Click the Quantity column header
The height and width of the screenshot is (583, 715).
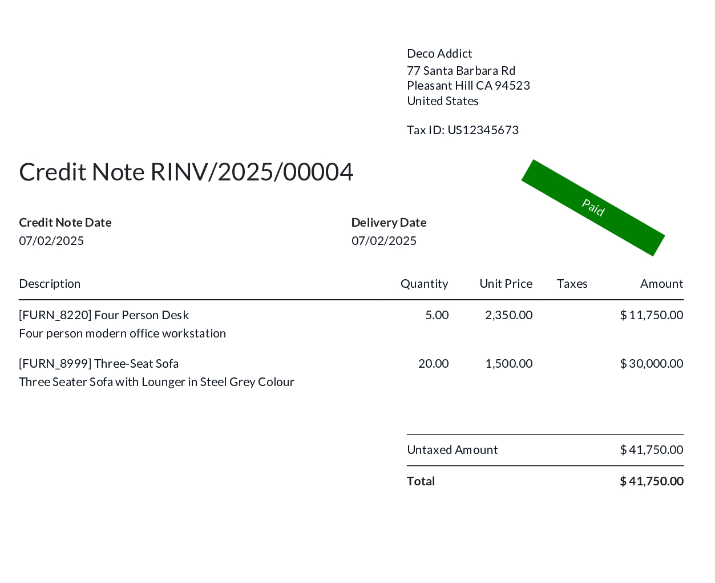point(425,284)
